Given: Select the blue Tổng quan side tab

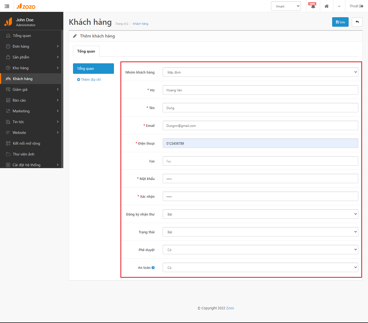Looking at the screenshot, I should point(93,68).
